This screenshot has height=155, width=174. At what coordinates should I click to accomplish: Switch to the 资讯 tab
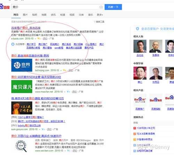point(53,15)
